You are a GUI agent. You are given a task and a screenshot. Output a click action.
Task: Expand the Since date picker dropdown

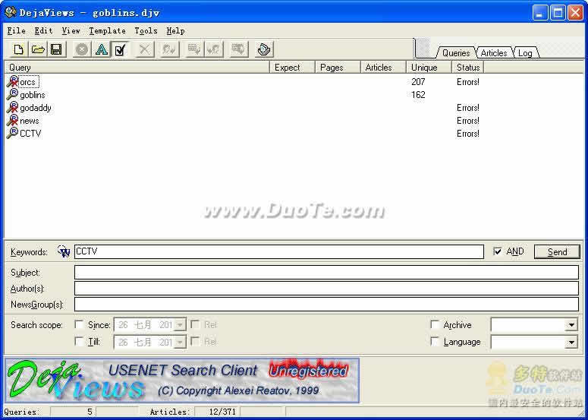tap(180, 325)
